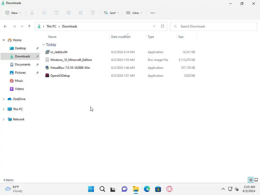
Task: Select the OperaGXSetup file name
Action: pos(60,76)
